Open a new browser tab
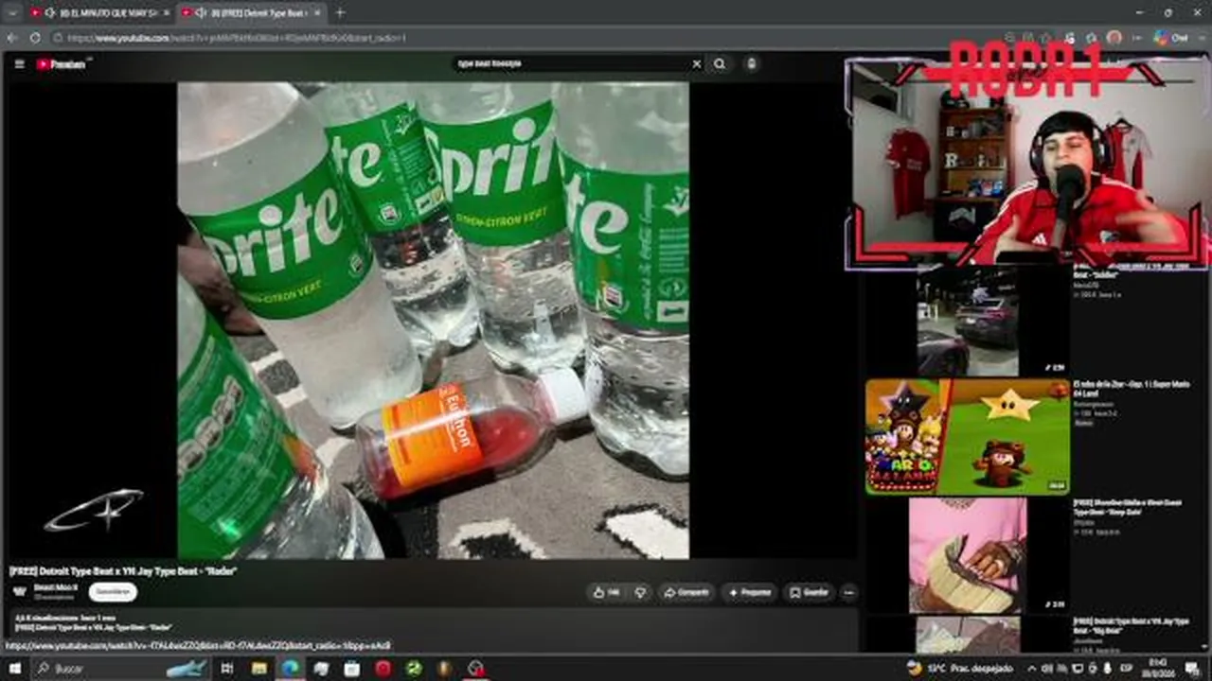1212x681 pixels. pyautogui.click(x=340, y=13)
